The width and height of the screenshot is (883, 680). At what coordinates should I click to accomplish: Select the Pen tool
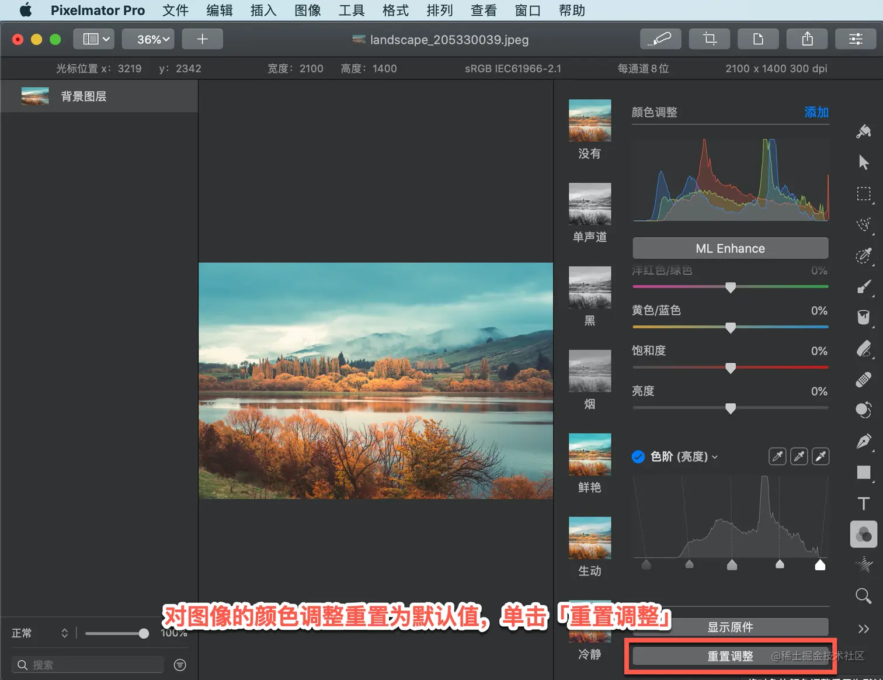pos(864,441)
